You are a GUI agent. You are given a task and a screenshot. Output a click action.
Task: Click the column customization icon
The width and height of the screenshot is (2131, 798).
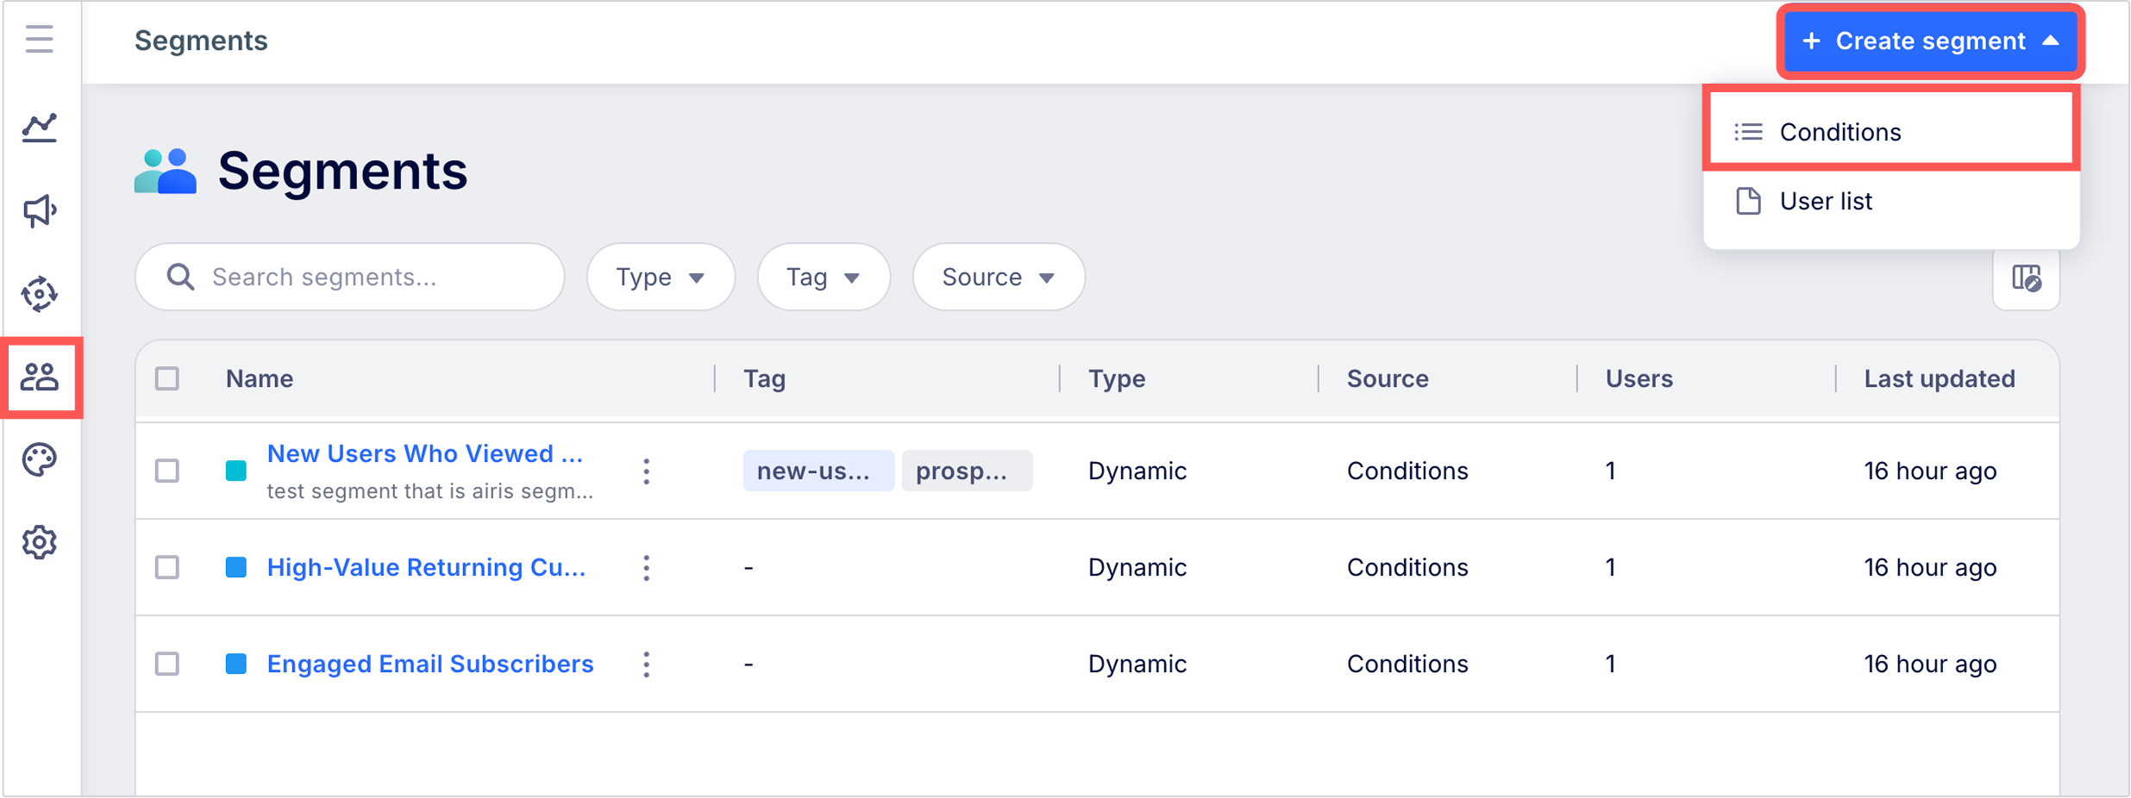pos(2026,278)
